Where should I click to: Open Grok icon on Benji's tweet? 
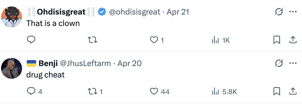coord(279,63)
